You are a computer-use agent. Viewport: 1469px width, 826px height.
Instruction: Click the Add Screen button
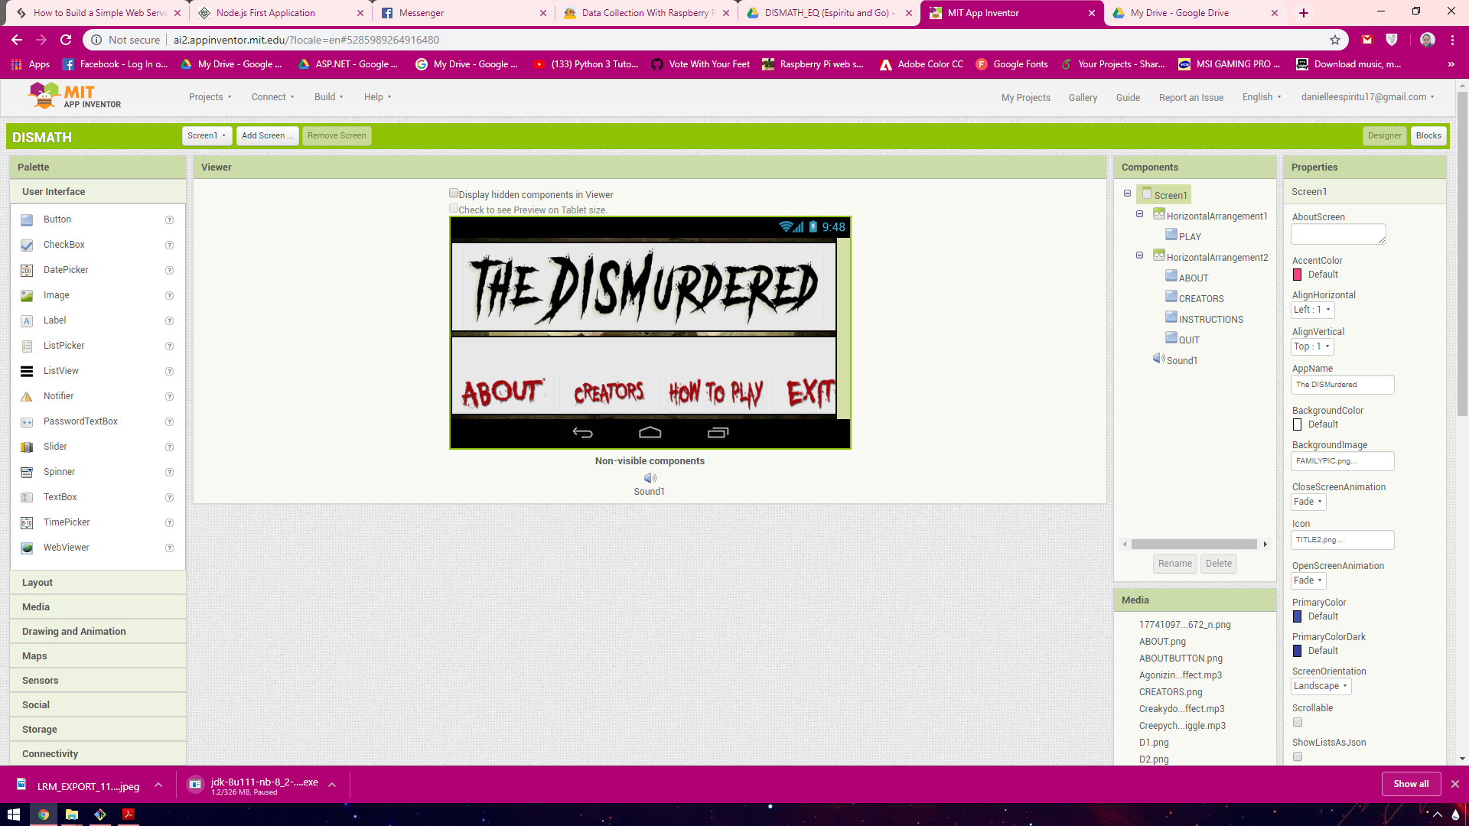pos(267,135)
